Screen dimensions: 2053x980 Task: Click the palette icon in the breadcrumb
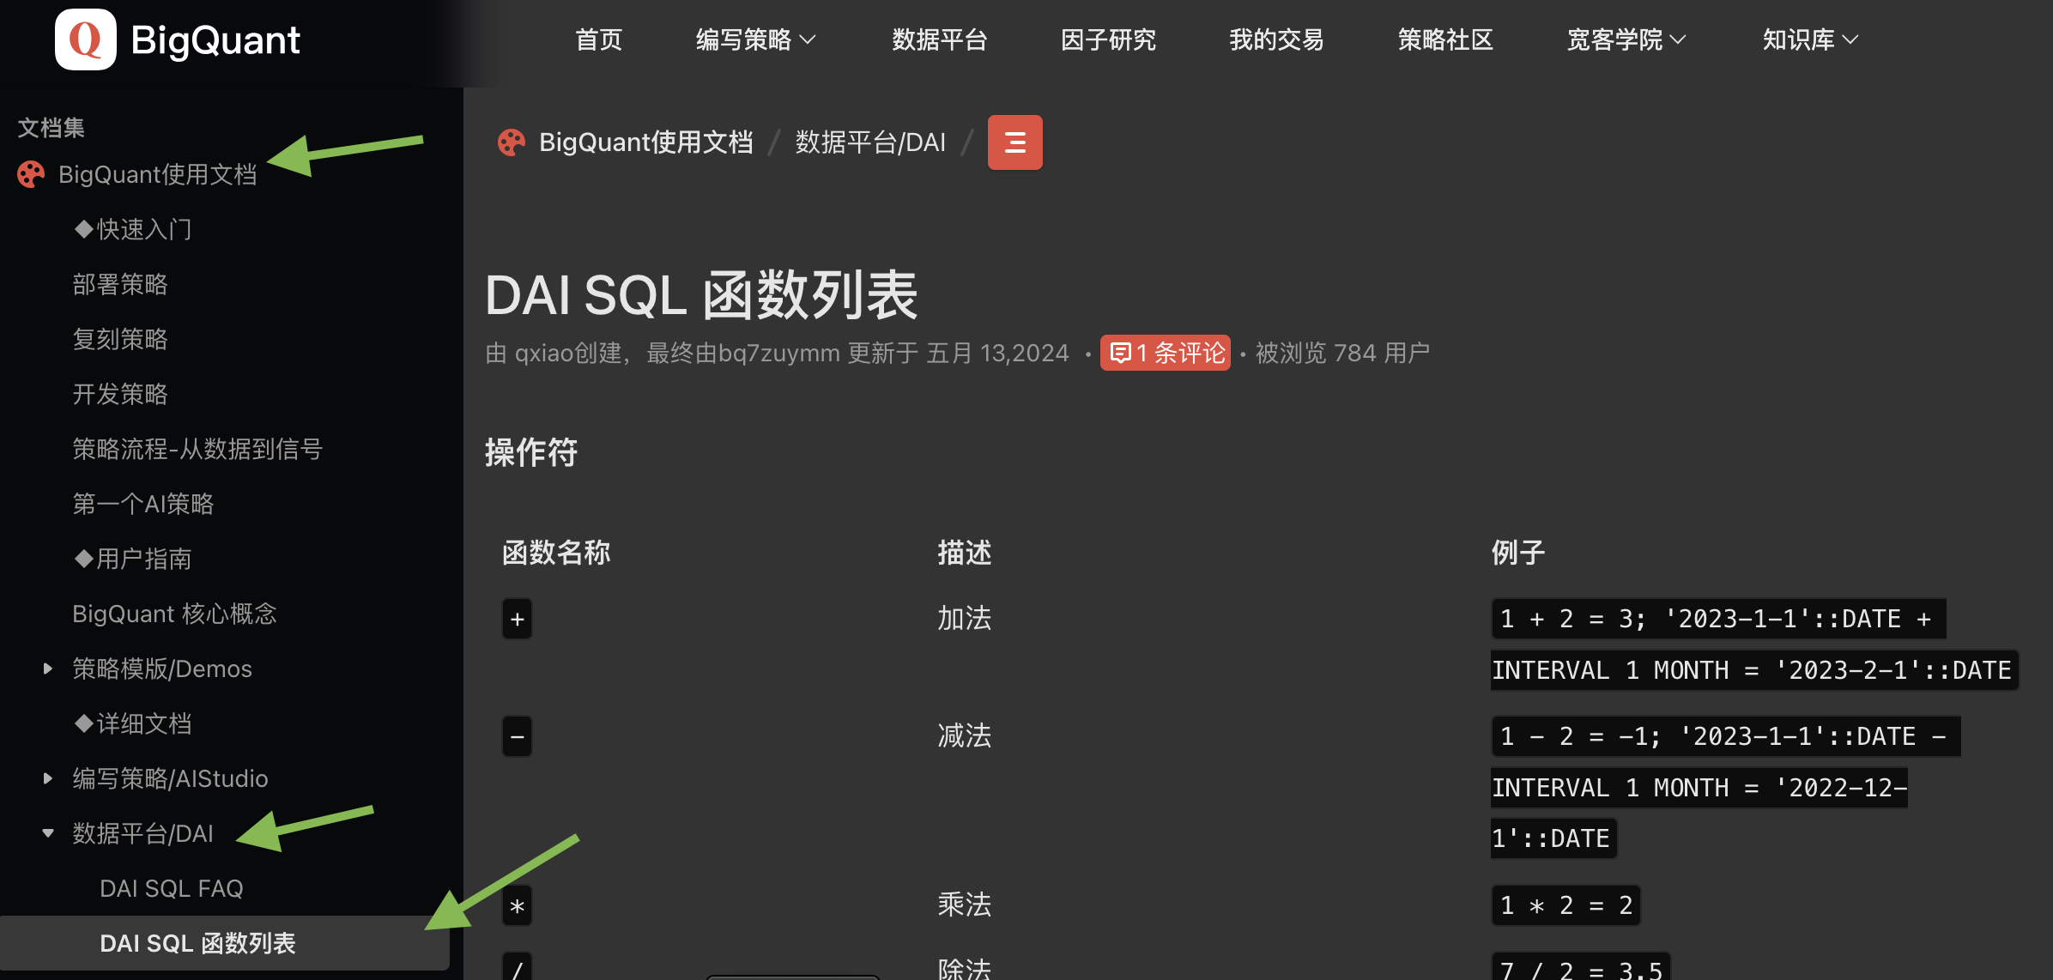pyautogui.click(x=512, y=142)
